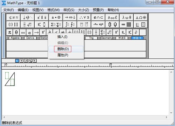Screen dimensions: 175x126
Task: Open the summation templates palette
Action: click(56, 24)
